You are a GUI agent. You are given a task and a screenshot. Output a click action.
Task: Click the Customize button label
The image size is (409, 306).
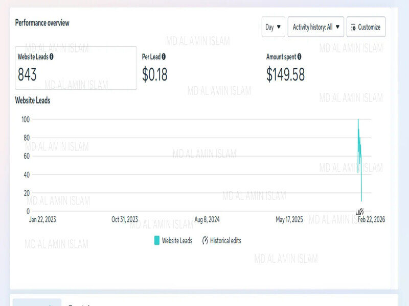point(369,27)
